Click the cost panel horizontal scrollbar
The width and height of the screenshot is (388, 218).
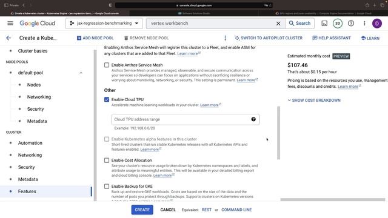pos(333,199)
